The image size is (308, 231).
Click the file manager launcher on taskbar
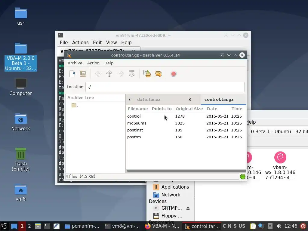pyautogui.click(x=38, y=226)
